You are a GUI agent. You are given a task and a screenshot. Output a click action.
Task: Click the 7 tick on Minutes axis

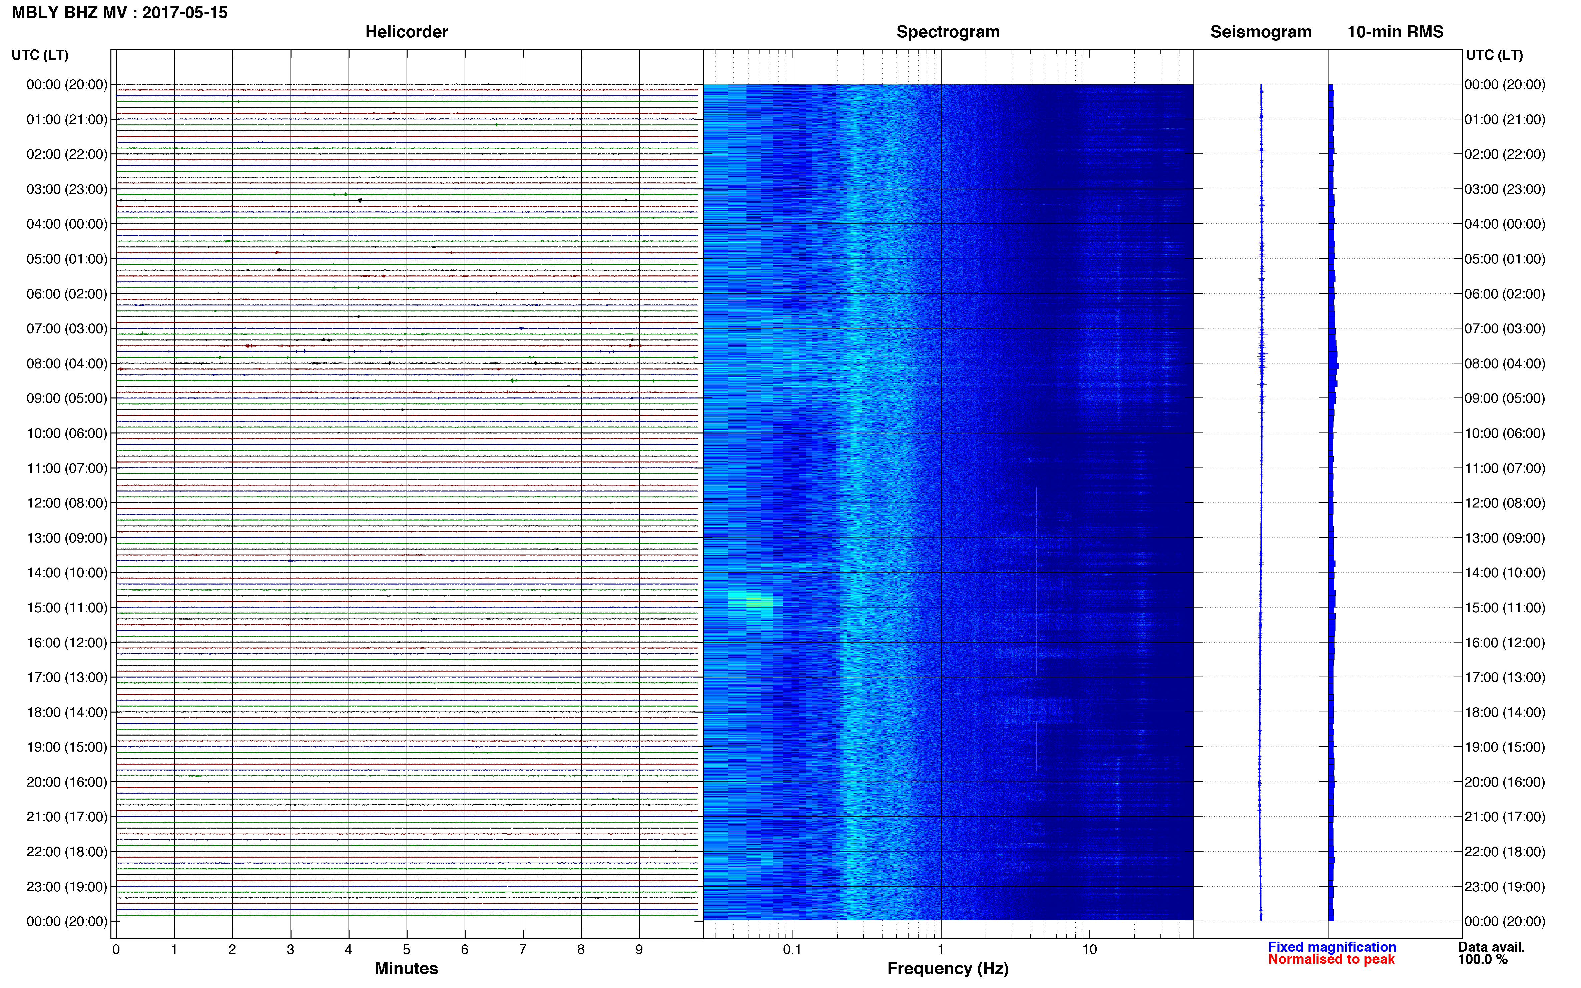523,949
